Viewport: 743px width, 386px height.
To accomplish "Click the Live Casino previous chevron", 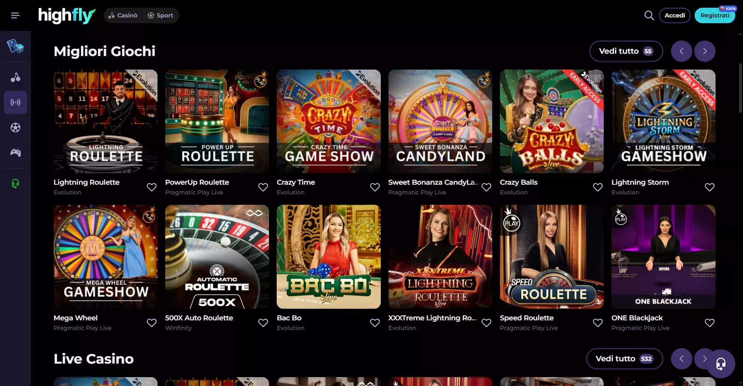I will 681,359.
